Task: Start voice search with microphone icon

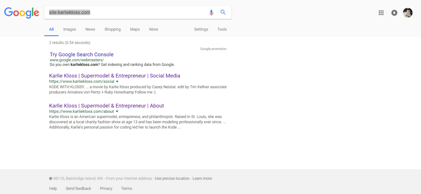Action: click(x=211, y=13)
